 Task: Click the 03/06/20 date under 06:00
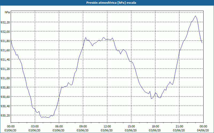pyautogui.click(x=58, y=130)
